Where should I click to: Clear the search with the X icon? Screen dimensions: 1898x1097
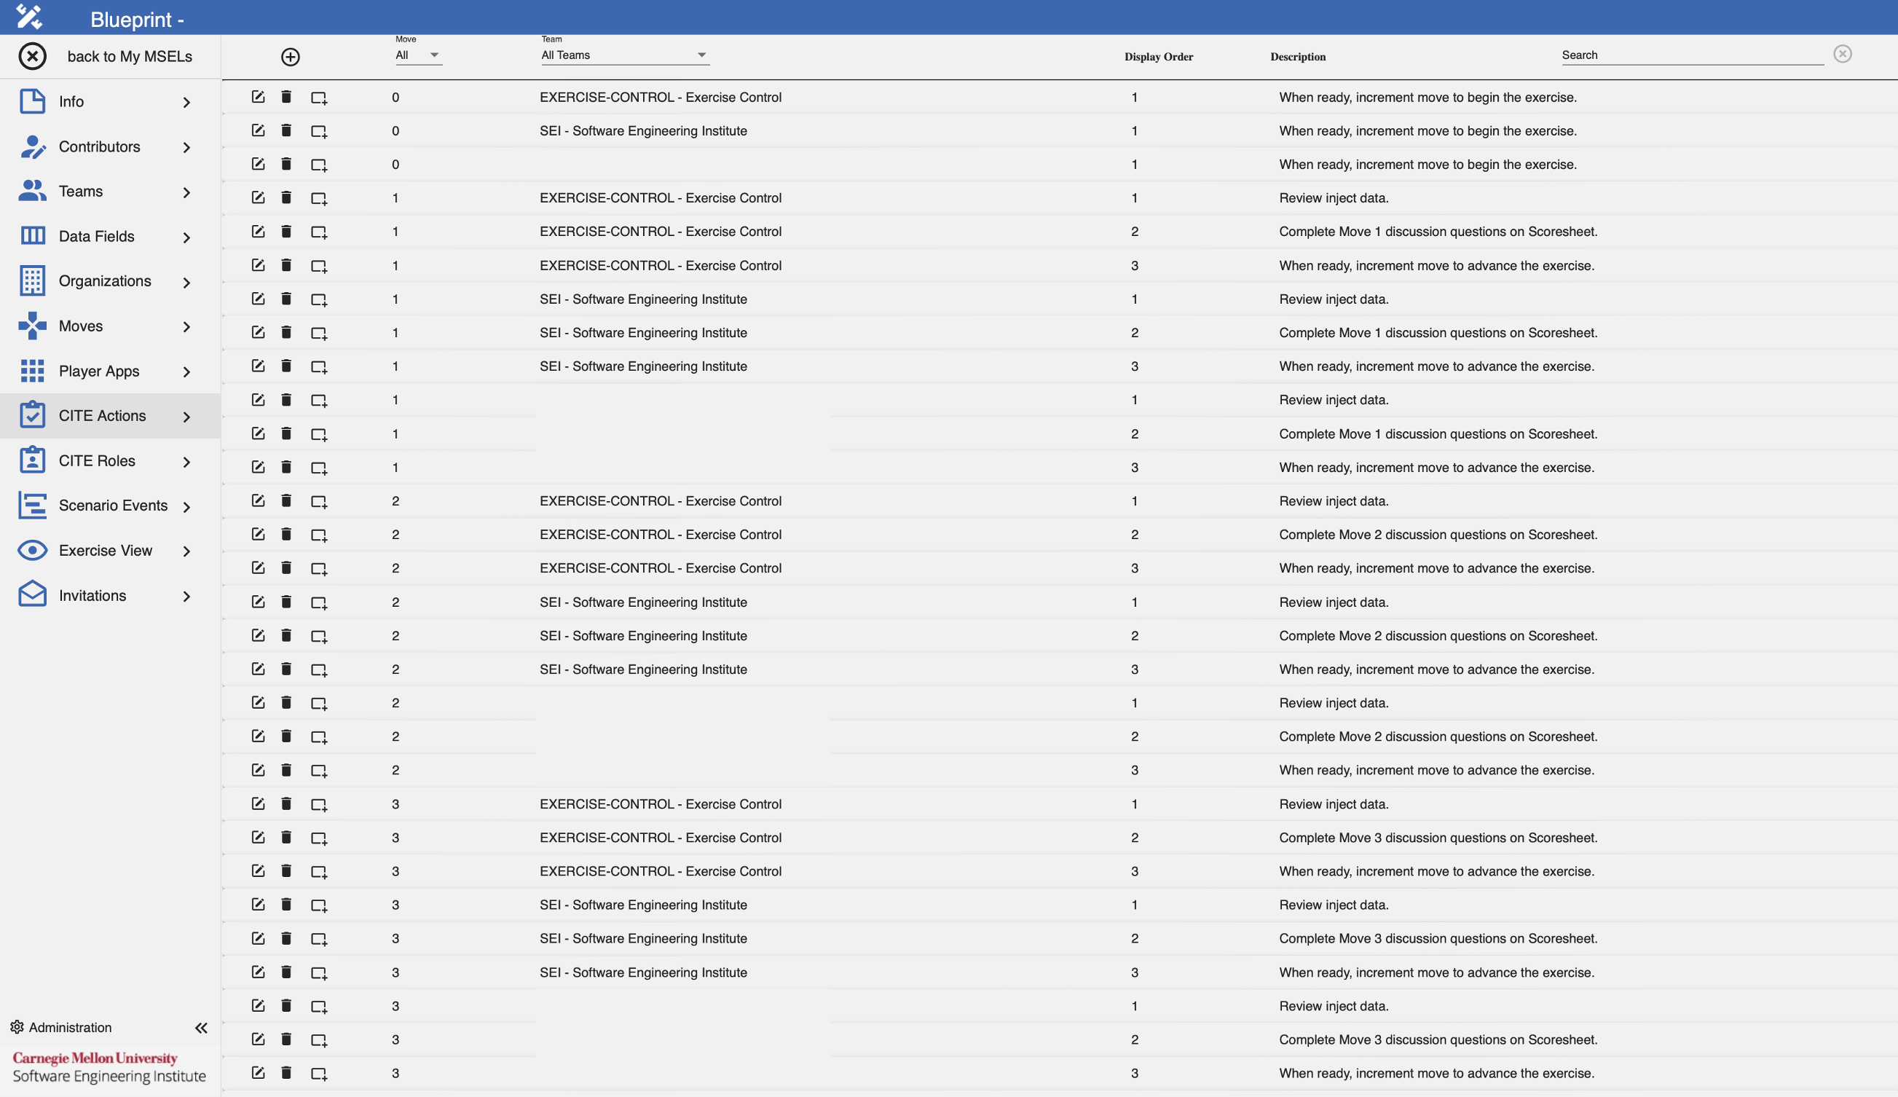1843,53
